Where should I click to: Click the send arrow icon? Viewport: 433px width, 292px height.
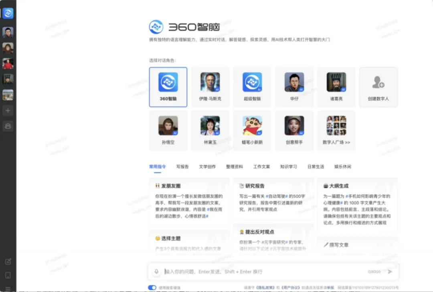click(390, 272)
